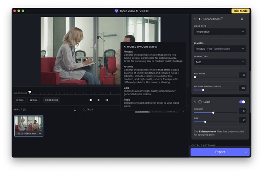Click the Add Noise slider handle
263x173 pixels.
point(195,77)
